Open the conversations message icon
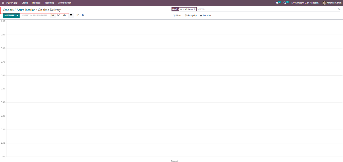Screen dimensions: 343x162 point(277,3)
